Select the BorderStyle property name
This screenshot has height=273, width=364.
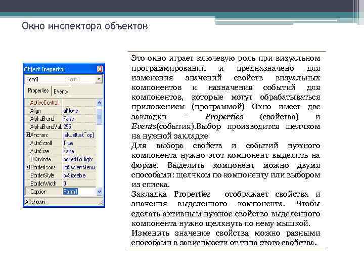tap(42, 175)
